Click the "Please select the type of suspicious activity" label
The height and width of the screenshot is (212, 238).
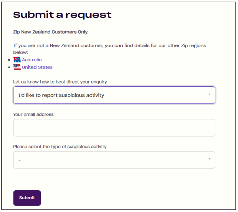click(x=60, y=147)
